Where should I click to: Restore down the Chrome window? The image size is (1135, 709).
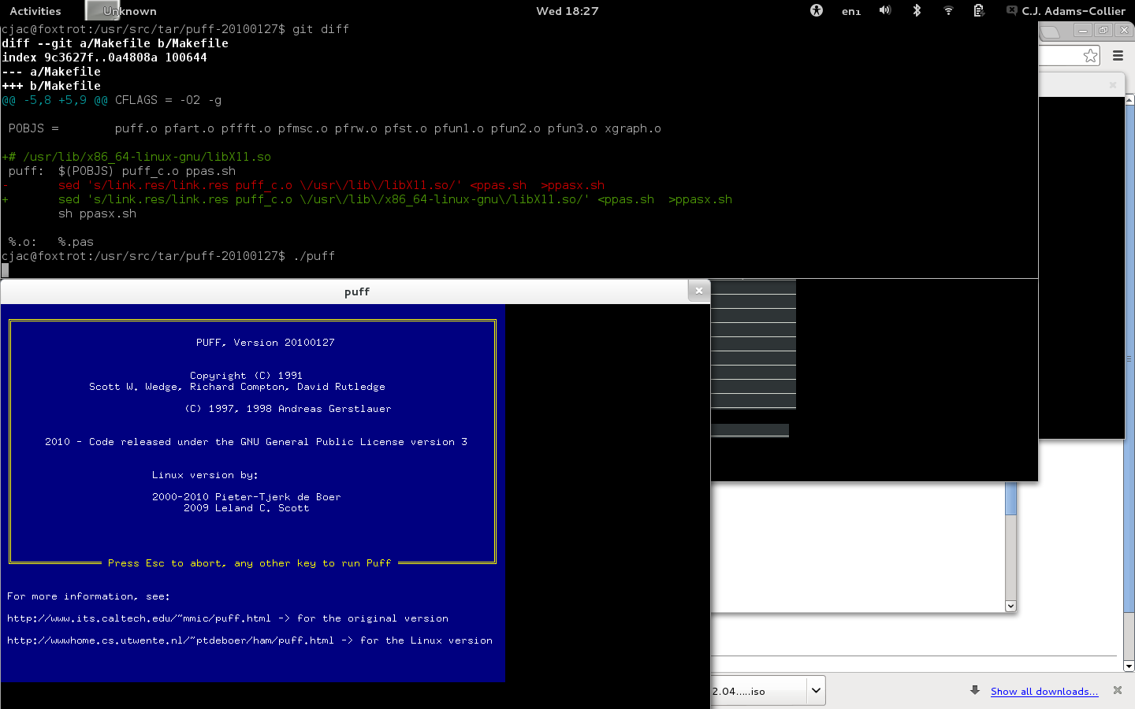[x=1103, y=30]
